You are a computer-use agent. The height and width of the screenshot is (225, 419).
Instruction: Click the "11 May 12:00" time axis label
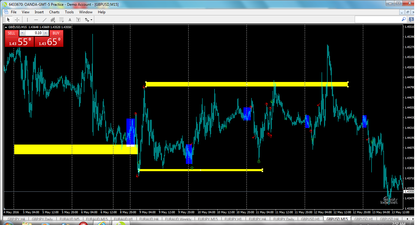coord(284,212)
